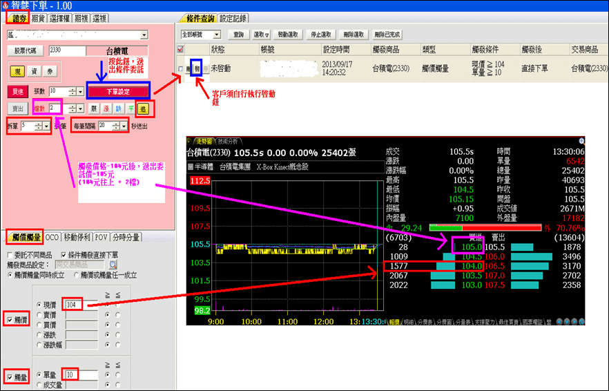The image size is (609, 391).
Task: Open the 張數 quantity dropdown arrow
Action: [80, 92]
